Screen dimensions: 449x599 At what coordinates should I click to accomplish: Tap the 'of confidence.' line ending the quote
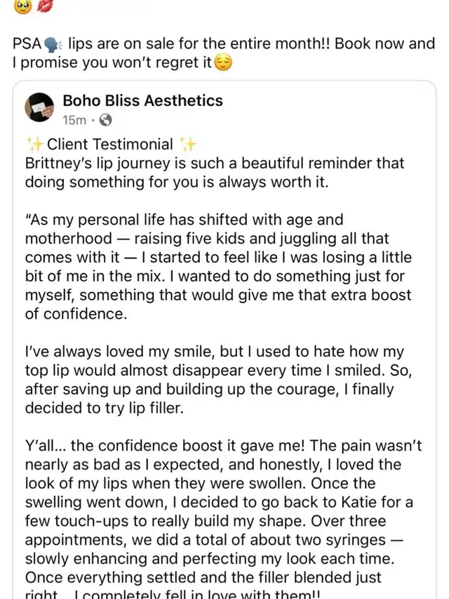76,315
